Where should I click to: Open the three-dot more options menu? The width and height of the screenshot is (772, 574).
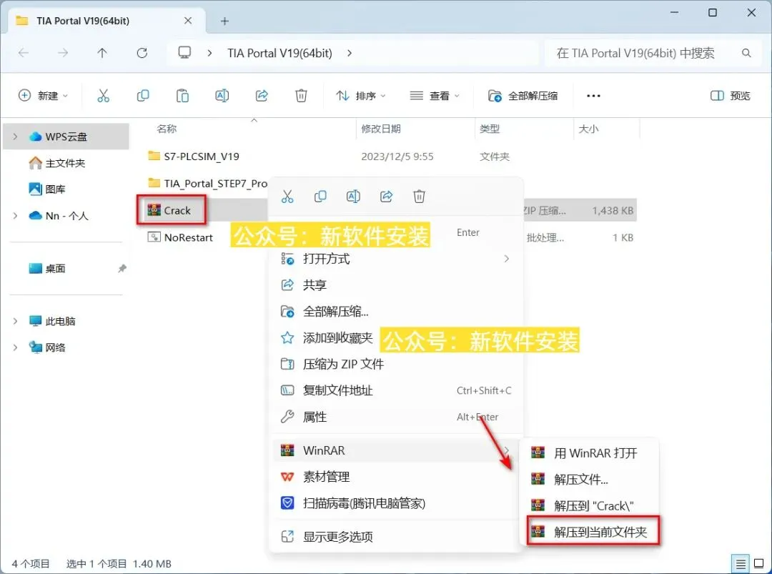pyautogui.click(x=593, y=96)
